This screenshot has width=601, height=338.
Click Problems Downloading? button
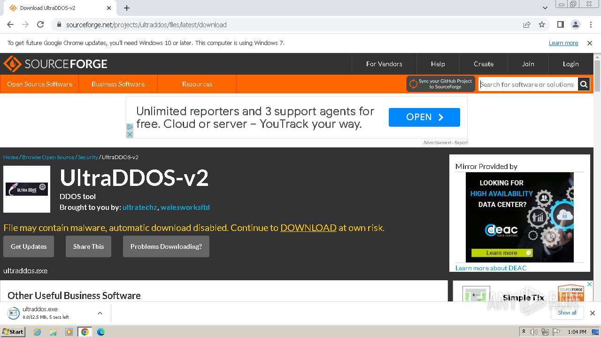166,246
